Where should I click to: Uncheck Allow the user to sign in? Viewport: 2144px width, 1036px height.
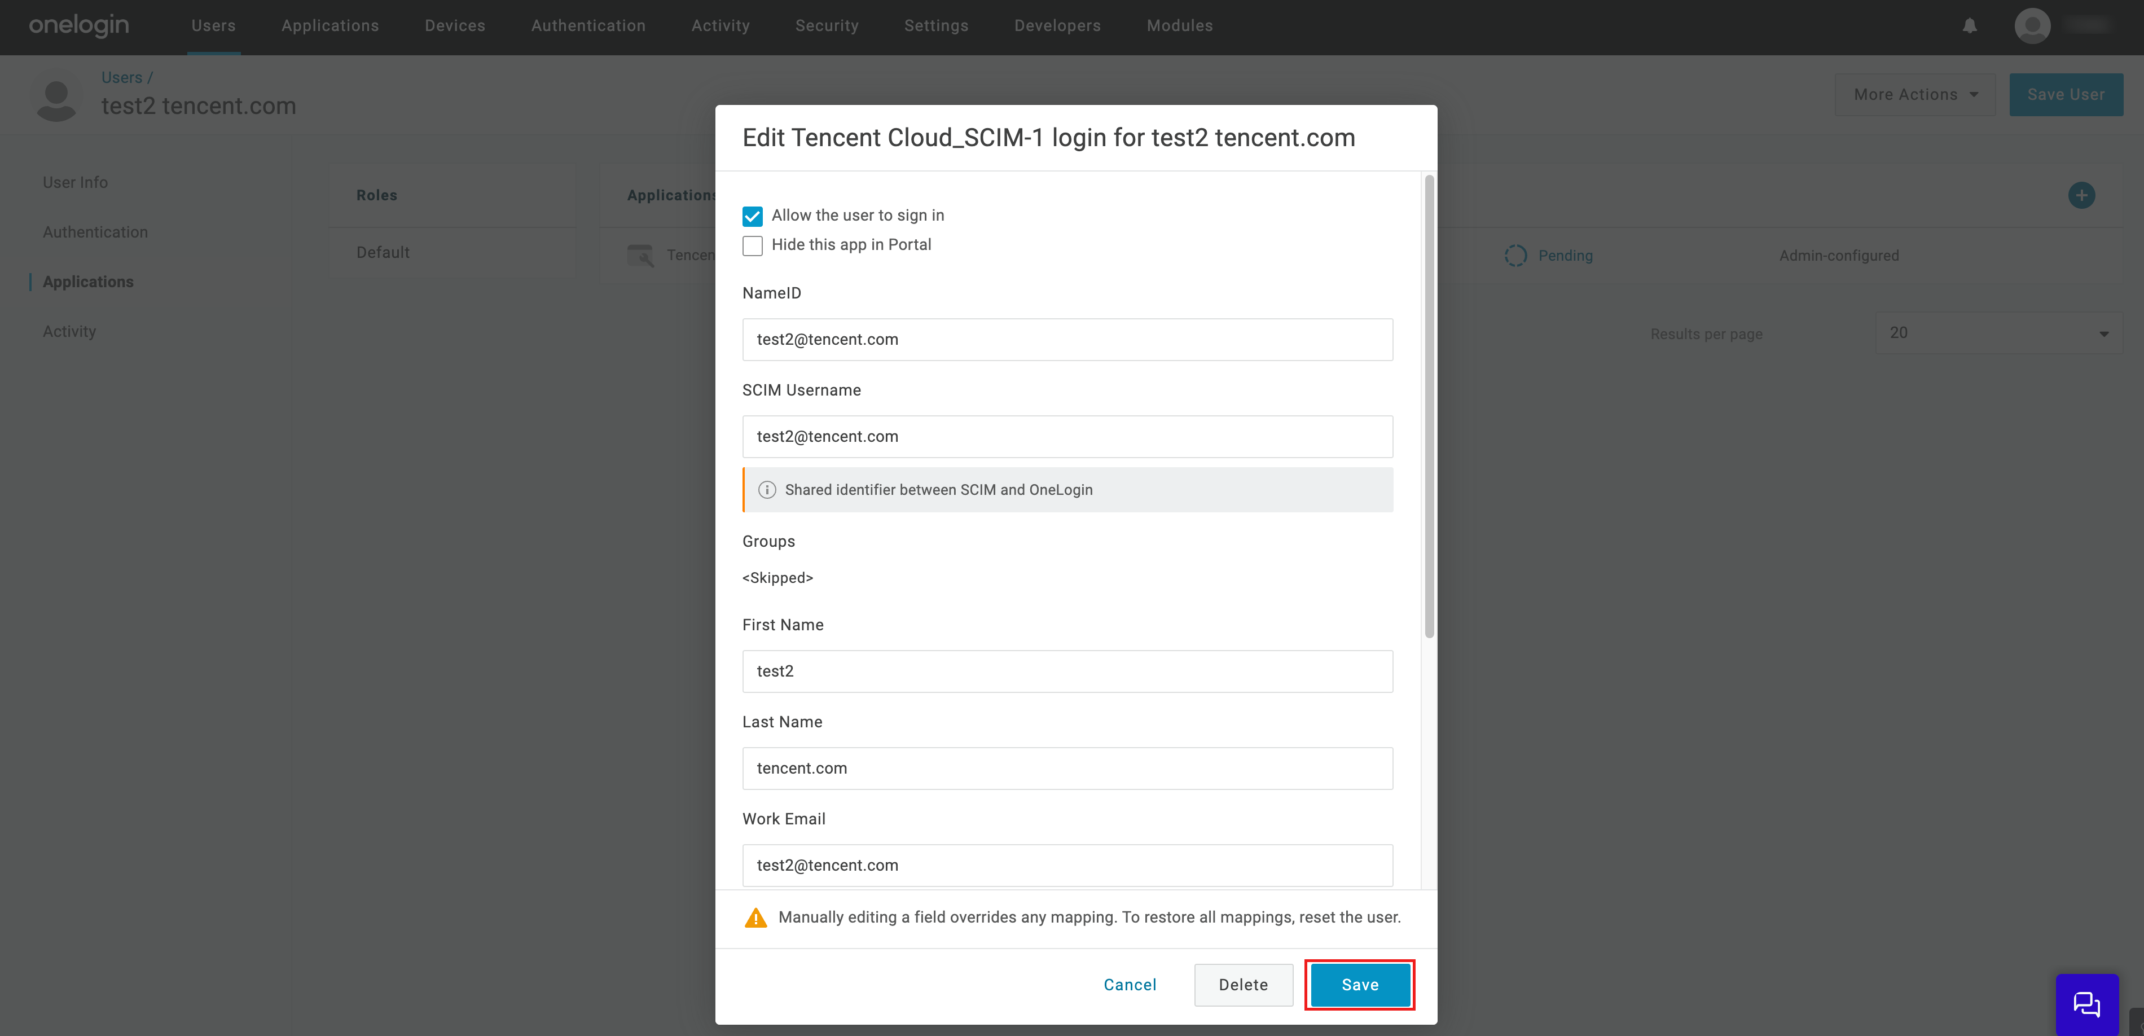click(753, 216)
